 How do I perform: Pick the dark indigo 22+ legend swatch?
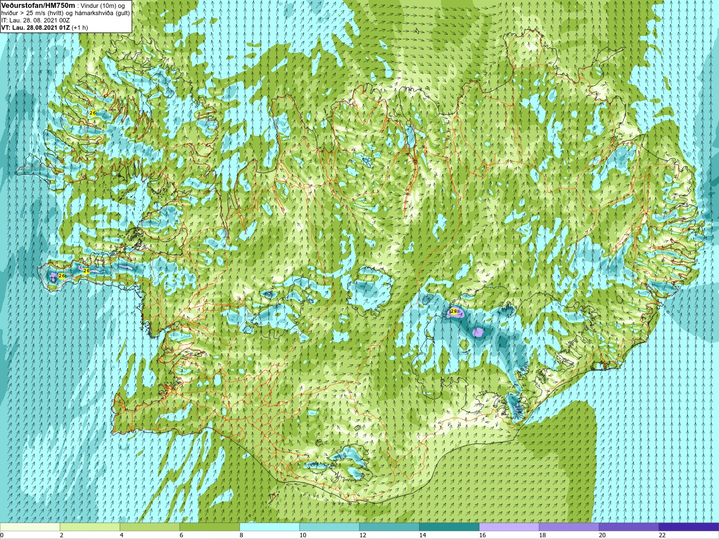[689, 527]
